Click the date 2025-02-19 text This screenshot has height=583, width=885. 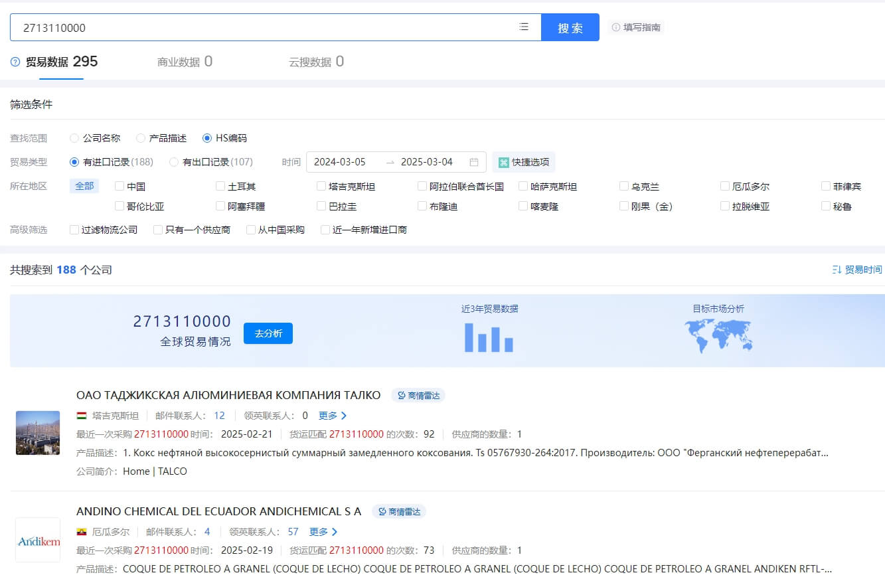pyautogui.click(x=246, y=550)
